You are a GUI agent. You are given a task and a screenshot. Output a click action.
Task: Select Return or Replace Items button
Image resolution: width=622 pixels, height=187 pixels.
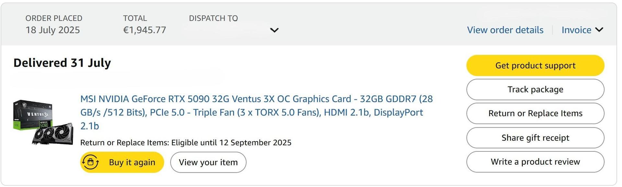[x=535, y=113]
